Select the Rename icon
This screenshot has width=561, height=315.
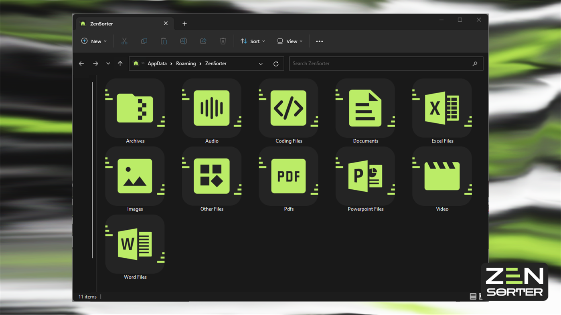[x=183, y=41]
